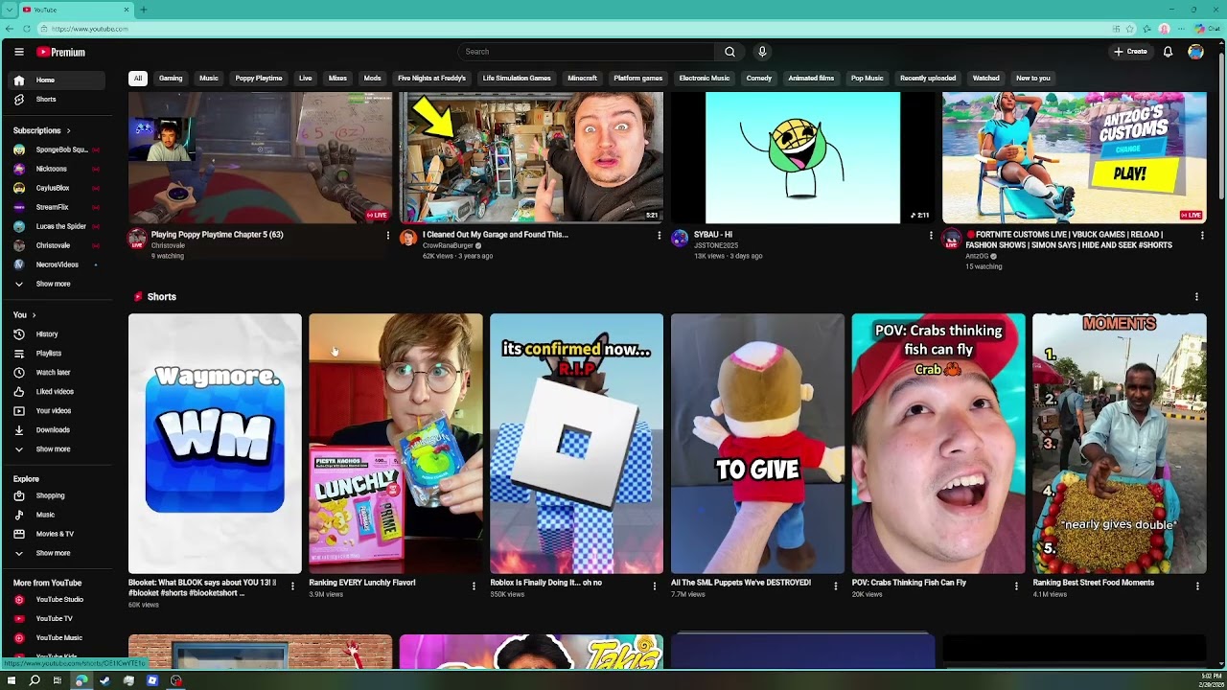Image resolution: width=1227 pixels, height=690 pixels.
Task: Open the hamburger guide menu
Action: click(18, 52)
